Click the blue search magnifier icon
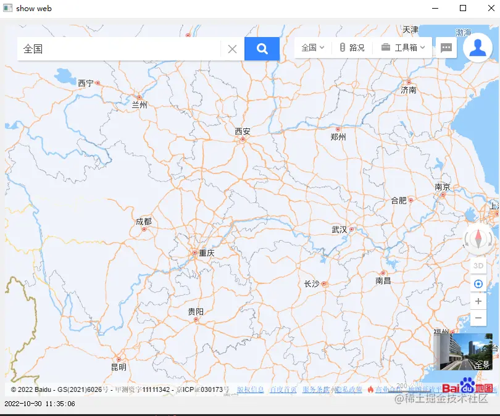Screen dimensions: 500x416 click(262, 48)
